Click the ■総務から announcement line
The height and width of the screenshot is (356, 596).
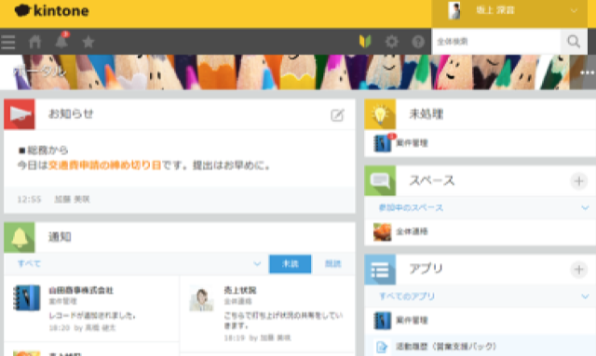click(43, 151)
